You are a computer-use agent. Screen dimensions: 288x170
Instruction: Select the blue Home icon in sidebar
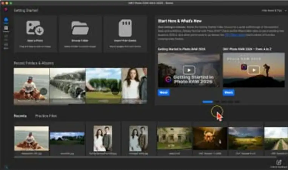pos(6,20)
